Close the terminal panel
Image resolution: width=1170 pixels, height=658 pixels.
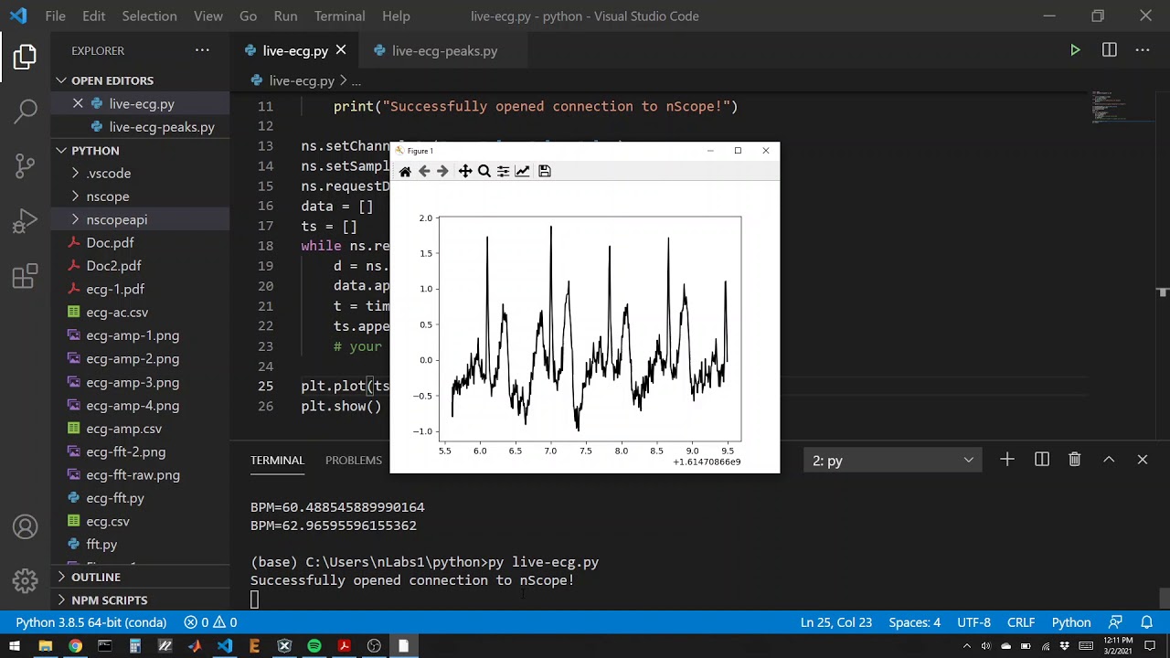point(1143,460)
